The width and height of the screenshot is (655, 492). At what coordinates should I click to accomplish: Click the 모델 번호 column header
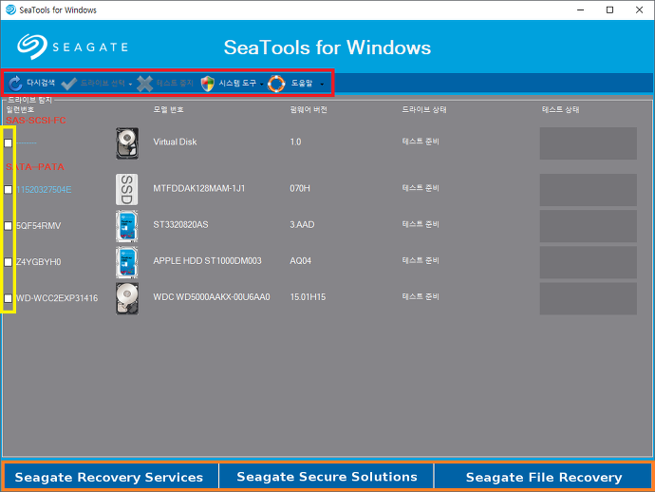[x=168, y=109]
